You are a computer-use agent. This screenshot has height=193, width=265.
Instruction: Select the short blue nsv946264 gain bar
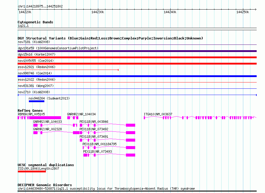[37, 101]
